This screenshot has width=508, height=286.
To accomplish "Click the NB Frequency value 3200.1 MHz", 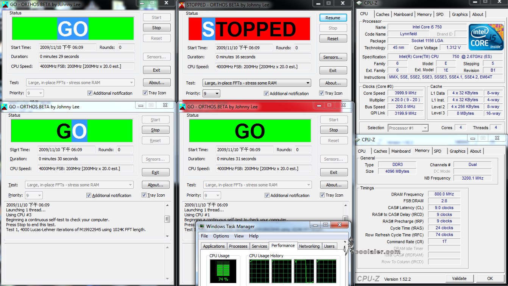I will tap(472, 178).
